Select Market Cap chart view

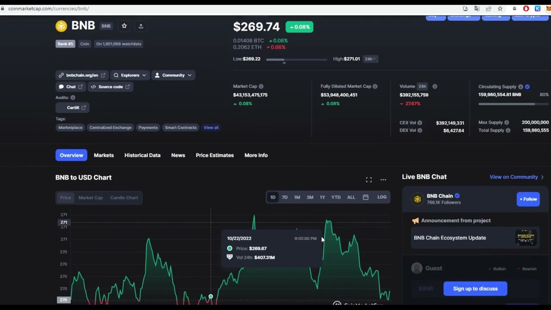[x=90, y=198]
